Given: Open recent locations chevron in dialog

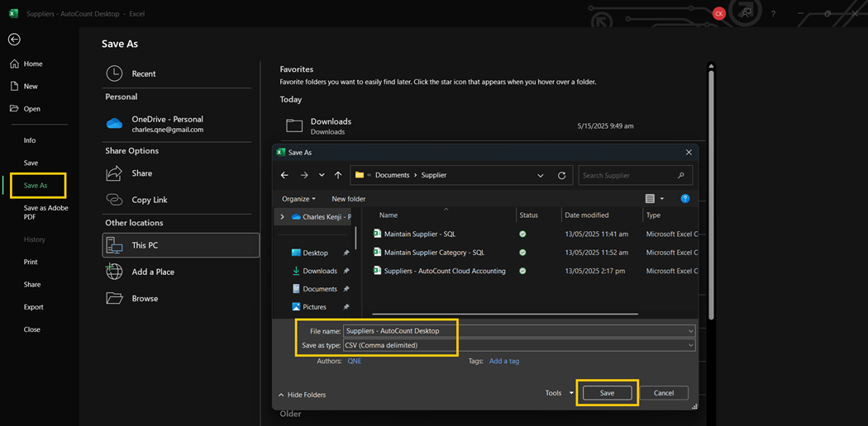Looking at the screenshot, I should (x=322, y=175).
